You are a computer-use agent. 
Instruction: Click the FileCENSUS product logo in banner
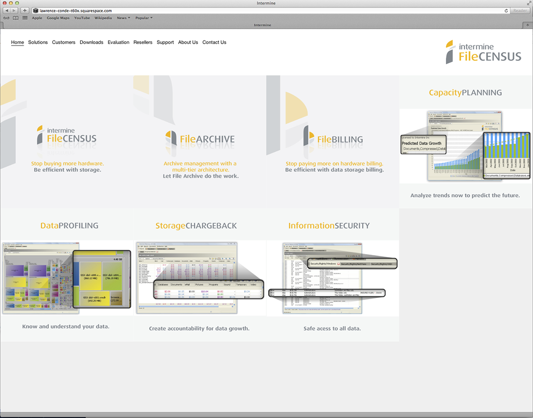pos(67,135)
